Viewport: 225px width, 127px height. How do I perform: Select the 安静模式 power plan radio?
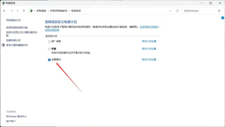point(49,60)
